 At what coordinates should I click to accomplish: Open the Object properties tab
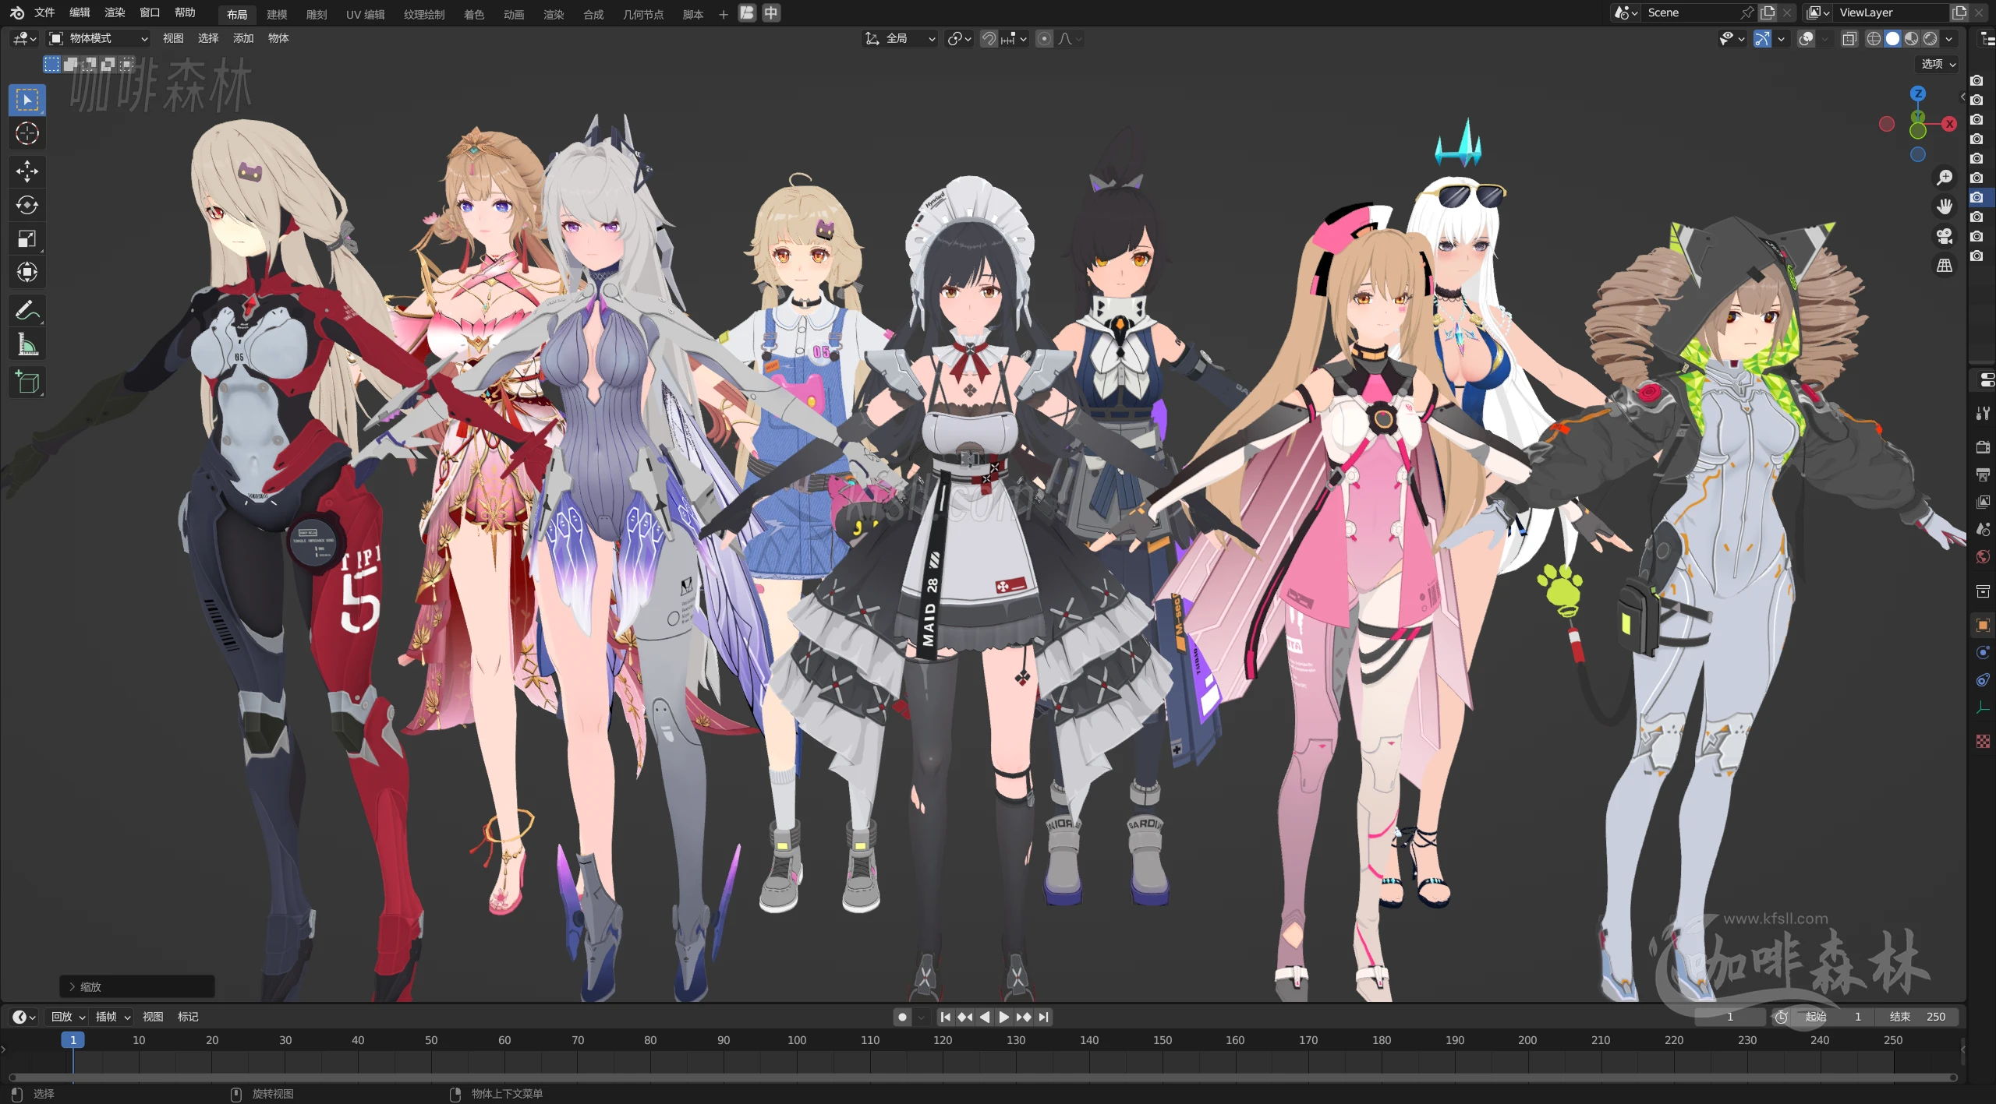pyautogui.click(x=1983, y=625)
